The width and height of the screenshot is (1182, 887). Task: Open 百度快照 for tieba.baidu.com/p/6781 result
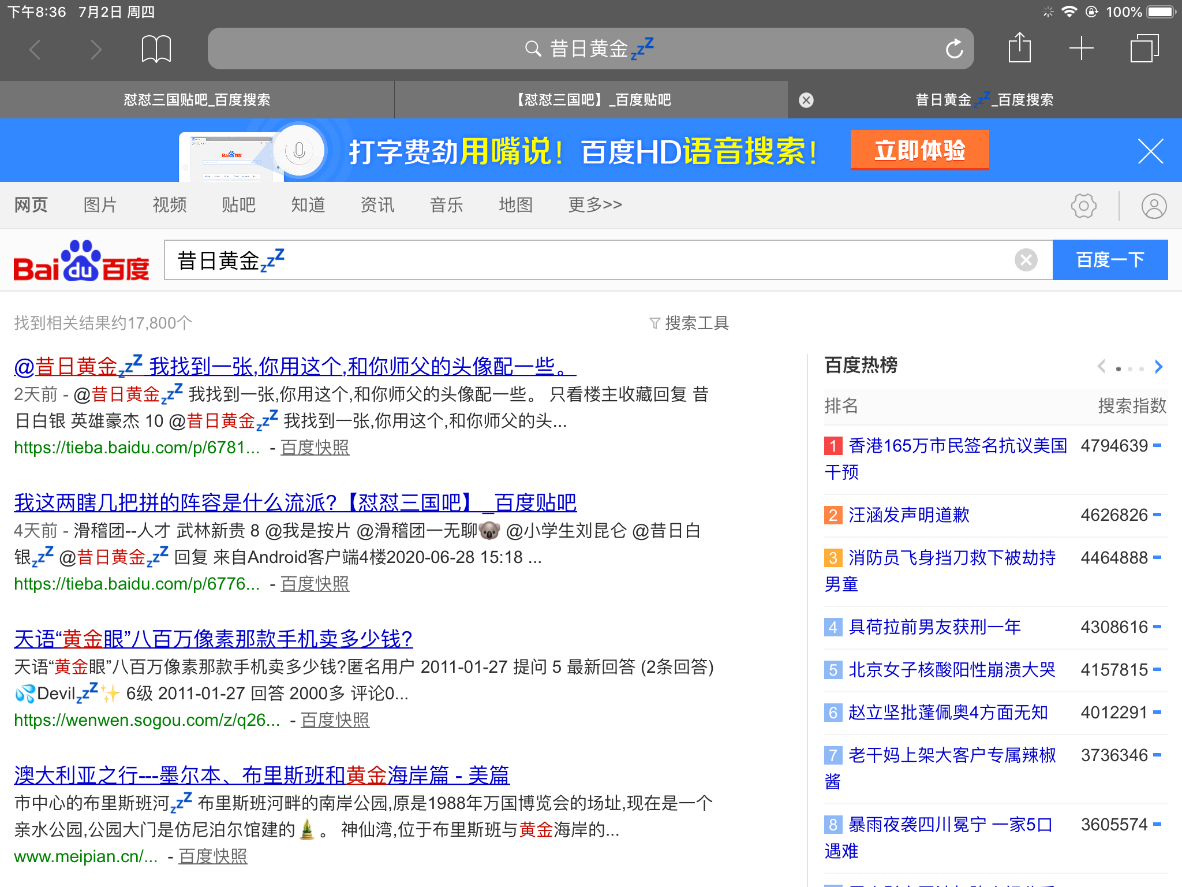[x=315, y=448]
